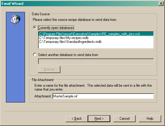Edit the Attachment name field
165x126 pixels.
click(x=103, y=96)
